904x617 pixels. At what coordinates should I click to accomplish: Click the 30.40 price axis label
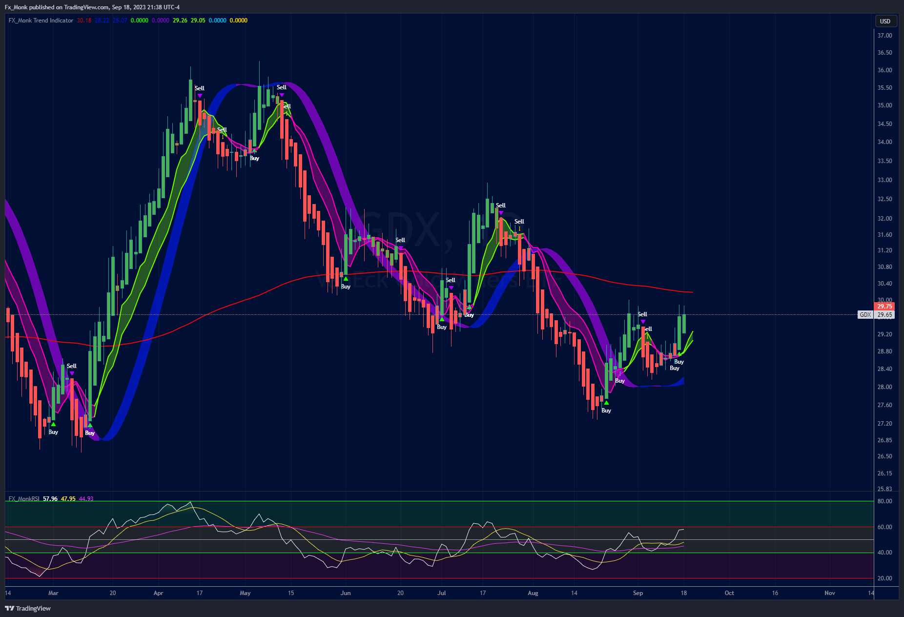coord(884,284)
